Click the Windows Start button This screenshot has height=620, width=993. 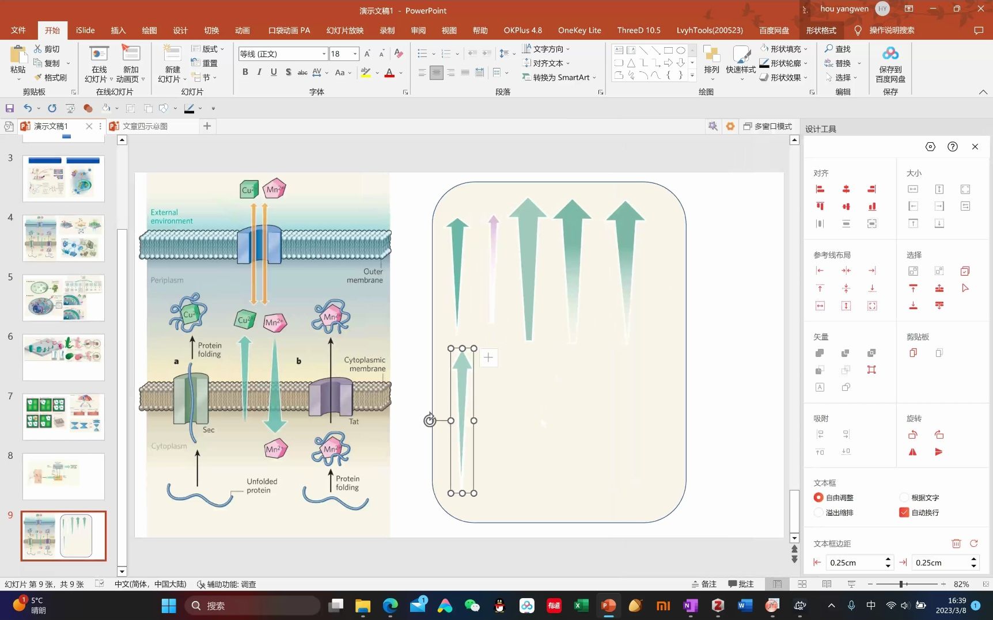(169, 606)
